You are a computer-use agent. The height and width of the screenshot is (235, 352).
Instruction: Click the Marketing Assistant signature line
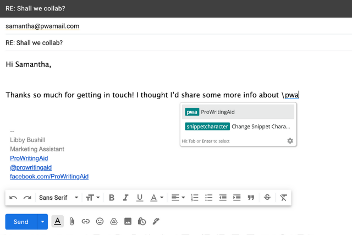(x=37, y=149)
